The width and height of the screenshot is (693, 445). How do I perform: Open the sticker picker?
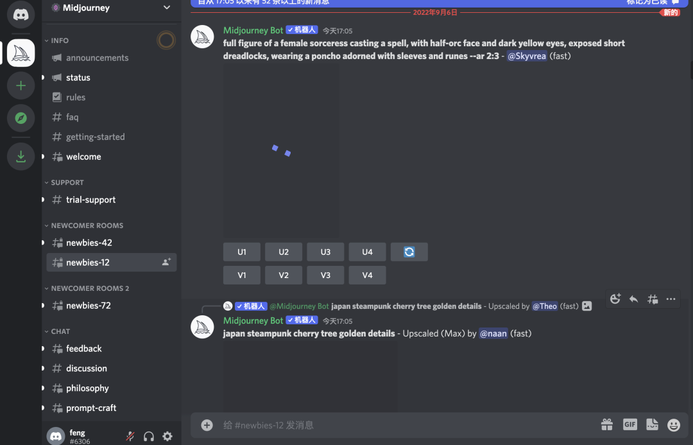(x=653, y=424)
